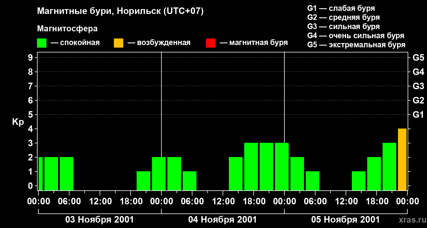Click the G4 — очень сильная буря legend line

tap(356, 36)
